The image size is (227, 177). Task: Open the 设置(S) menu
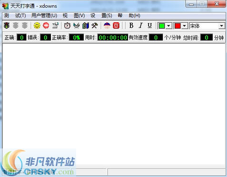coord(101,16)
